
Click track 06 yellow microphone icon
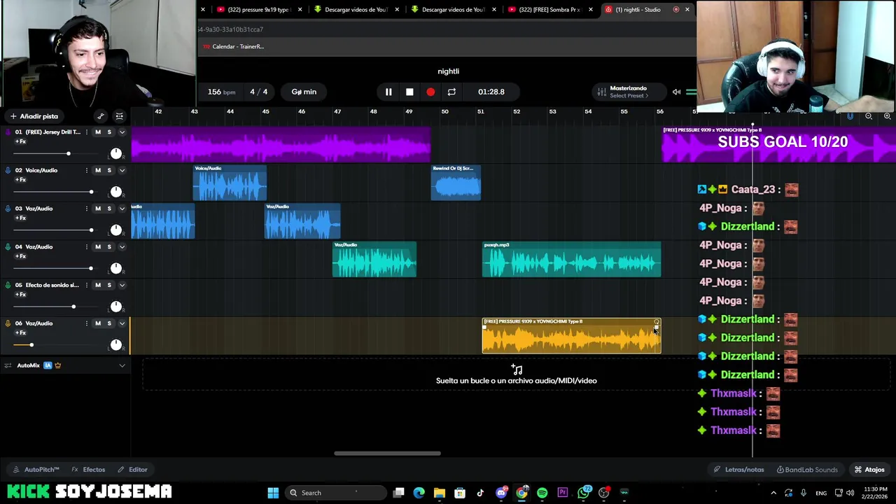point(8,323)
